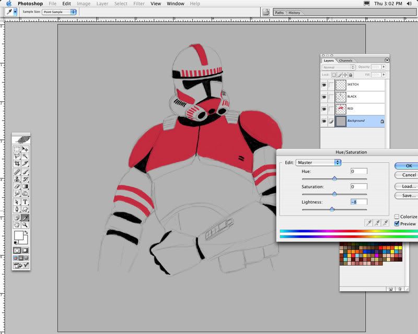
Task: Expand the layer Fill slider arrow
Action: coord(384,75)
